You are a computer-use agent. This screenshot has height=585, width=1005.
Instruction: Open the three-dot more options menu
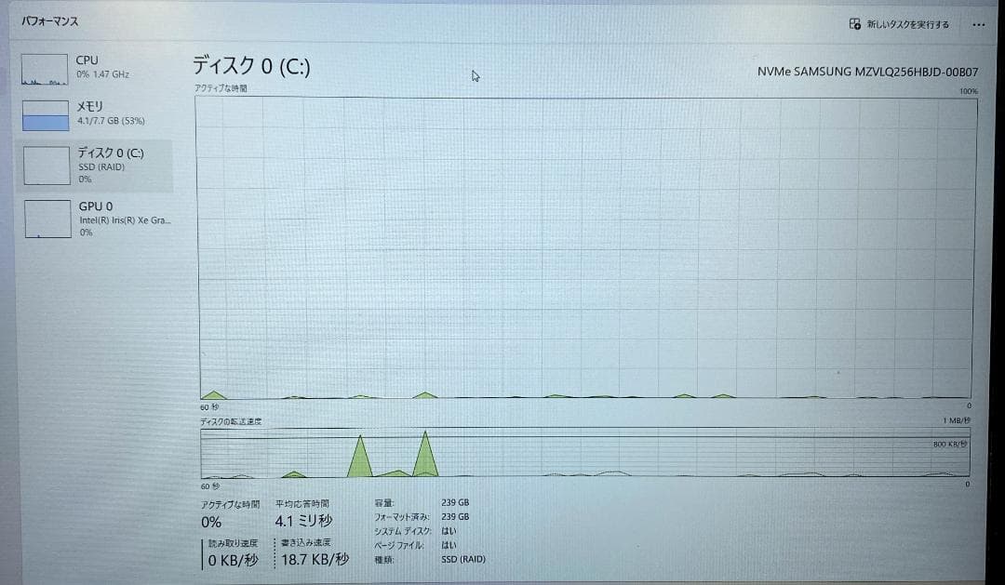978,25
